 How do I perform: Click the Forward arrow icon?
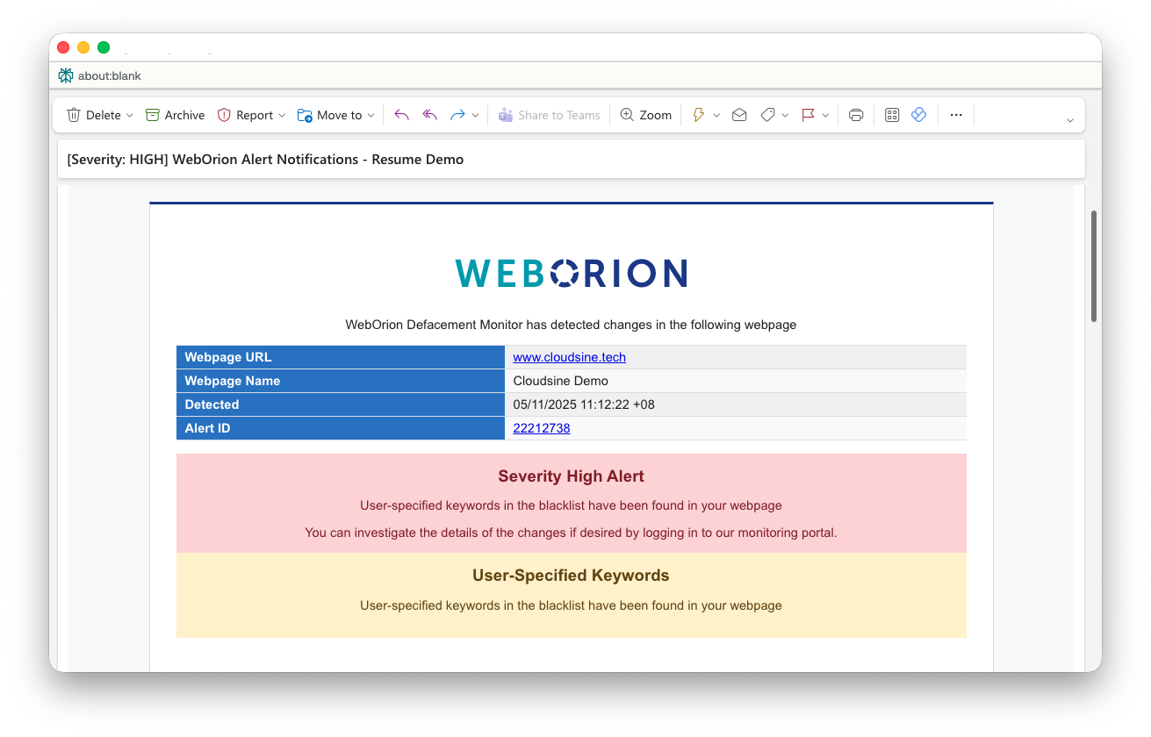click(x=457, y=115)
